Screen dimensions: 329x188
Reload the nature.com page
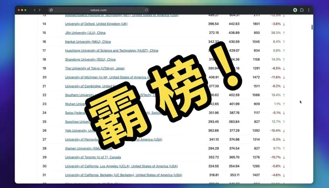coord(146,10)
